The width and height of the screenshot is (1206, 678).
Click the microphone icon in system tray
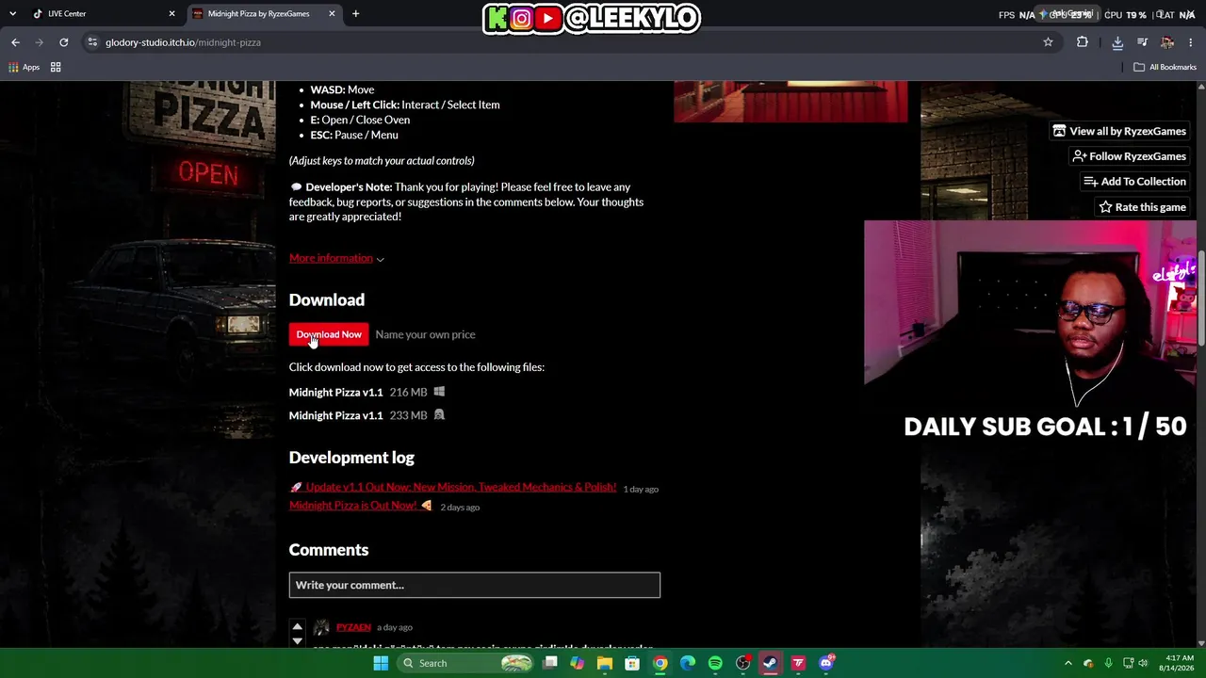click(x=1108, y=663)
